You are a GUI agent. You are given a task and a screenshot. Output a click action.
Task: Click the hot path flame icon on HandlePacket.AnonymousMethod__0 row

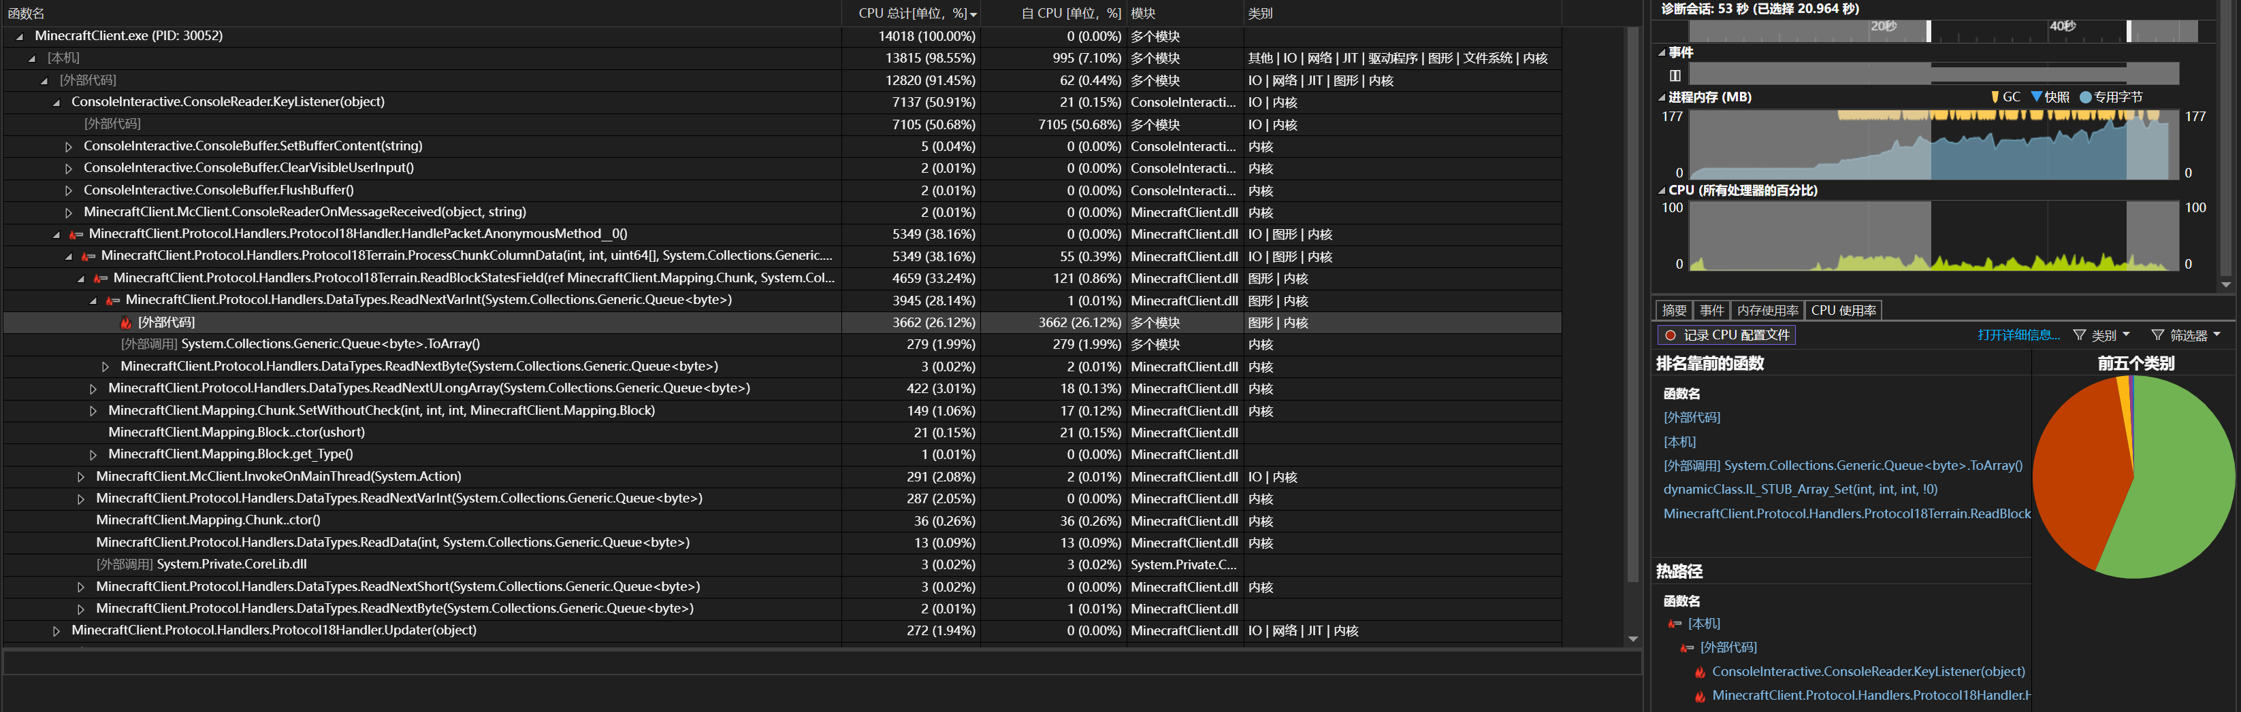(76, 234)
